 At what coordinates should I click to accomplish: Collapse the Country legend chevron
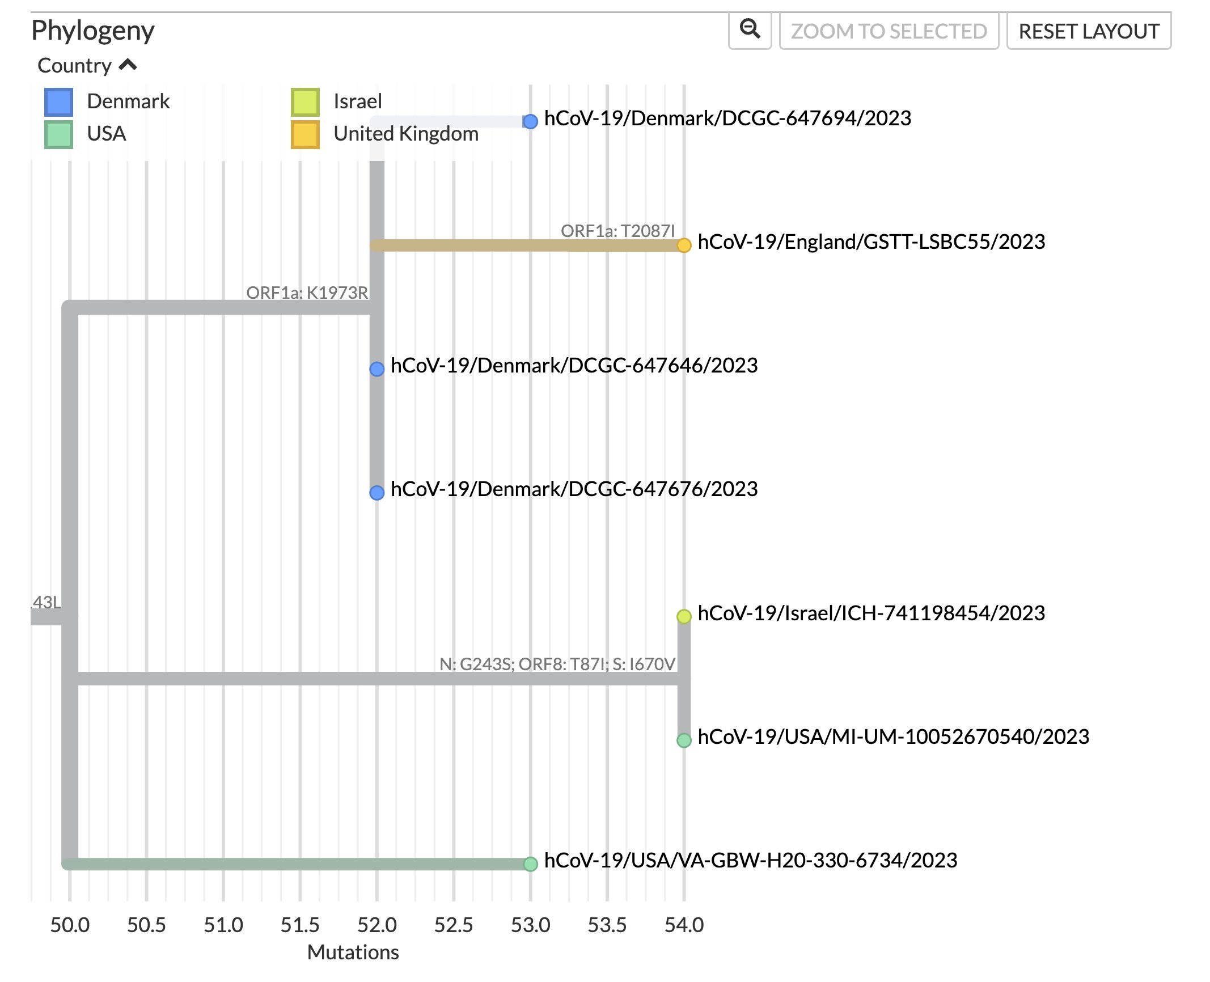coord(128,65)
